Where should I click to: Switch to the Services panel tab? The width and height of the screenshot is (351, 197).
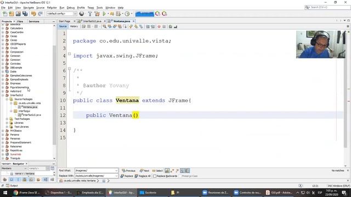[x=34, y=21]
